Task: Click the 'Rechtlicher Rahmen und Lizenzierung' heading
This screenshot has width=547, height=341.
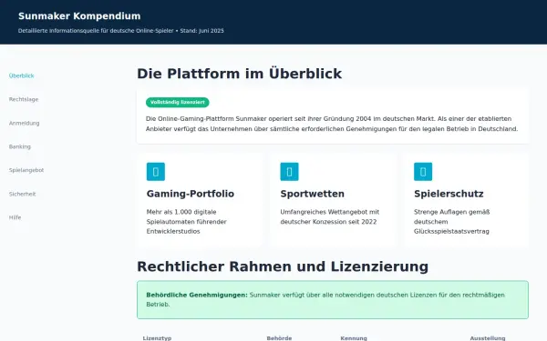Action: (x=283, y=266)
